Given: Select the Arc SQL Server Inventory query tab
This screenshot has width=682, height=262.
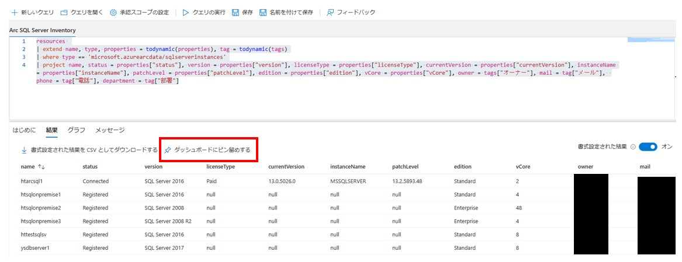Looking at the screenshot, I should tap(43, 30).
